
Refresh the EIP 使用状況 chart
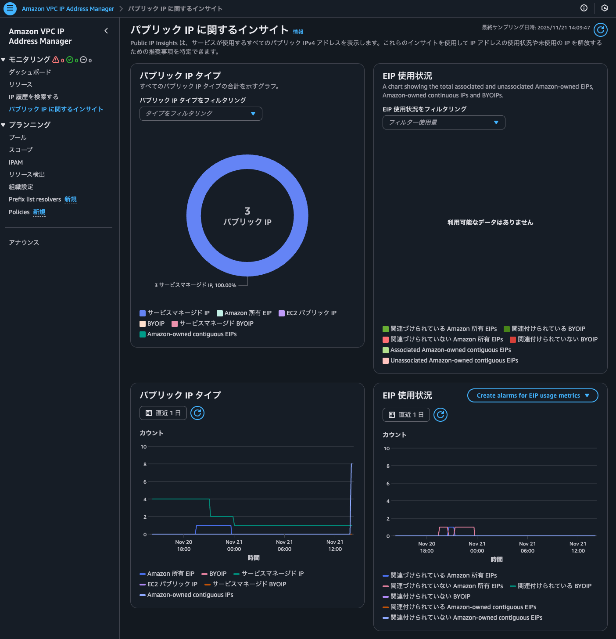coord(440,415)
